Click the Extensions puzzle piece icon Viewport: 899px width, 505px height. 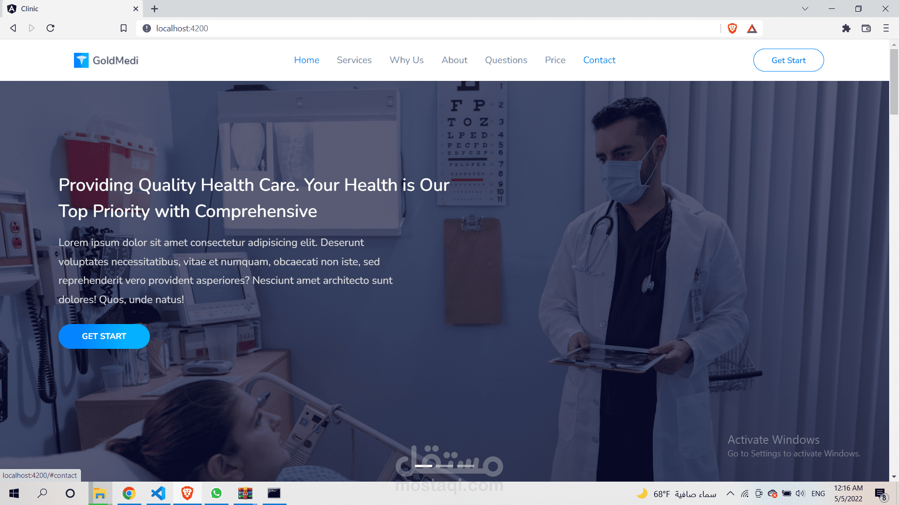tap(847, 28)
